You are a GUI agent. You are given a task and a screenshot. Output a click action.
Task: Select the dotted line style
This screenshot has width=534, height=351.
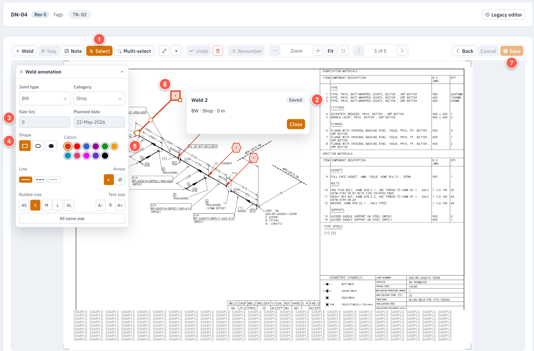tap(54, 179)
